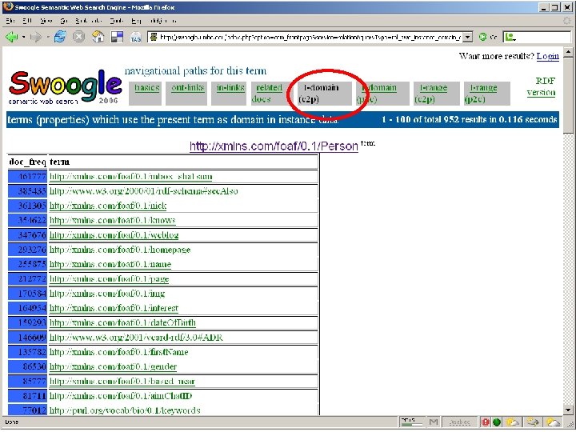Click the green circle status bar icon
This screenshot has width=576, height=432.
point(497,423)
